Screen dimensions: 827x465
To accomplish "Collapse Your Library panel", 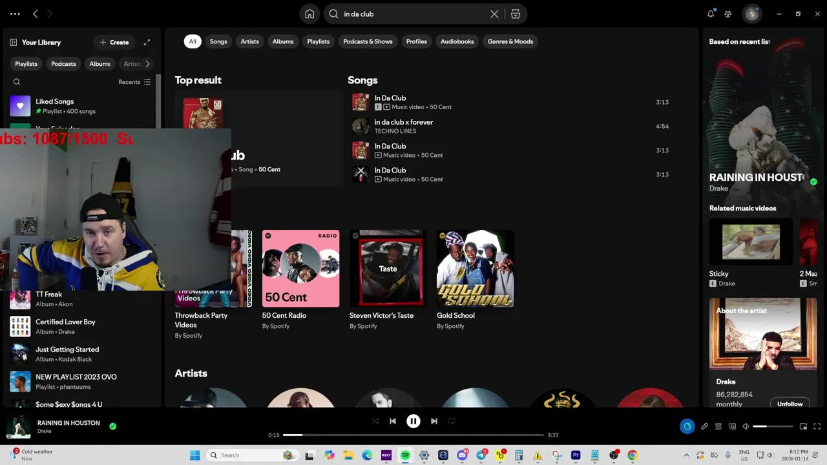I will tap(13, 42).
